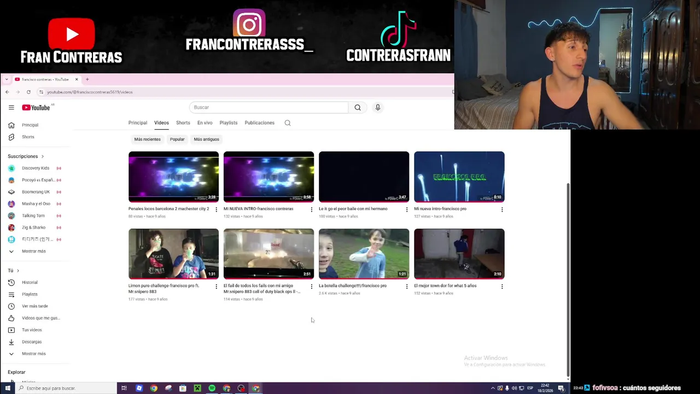This screenshot has height=394, width=700.
Task: Start voice search with the microphone
Action: pyautogui.click(x=377, y=107)
